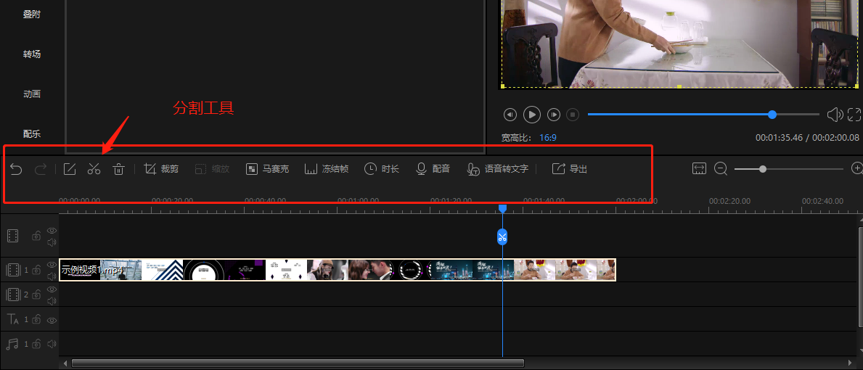
Task: Select the scissors split tool in the toolbar
Action: tap(94, 169)
